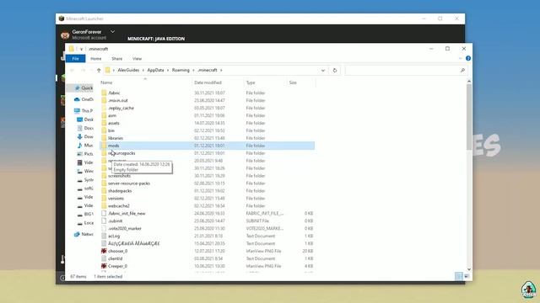Select the Creeper_0 PNG file icon

pos(104,266)
